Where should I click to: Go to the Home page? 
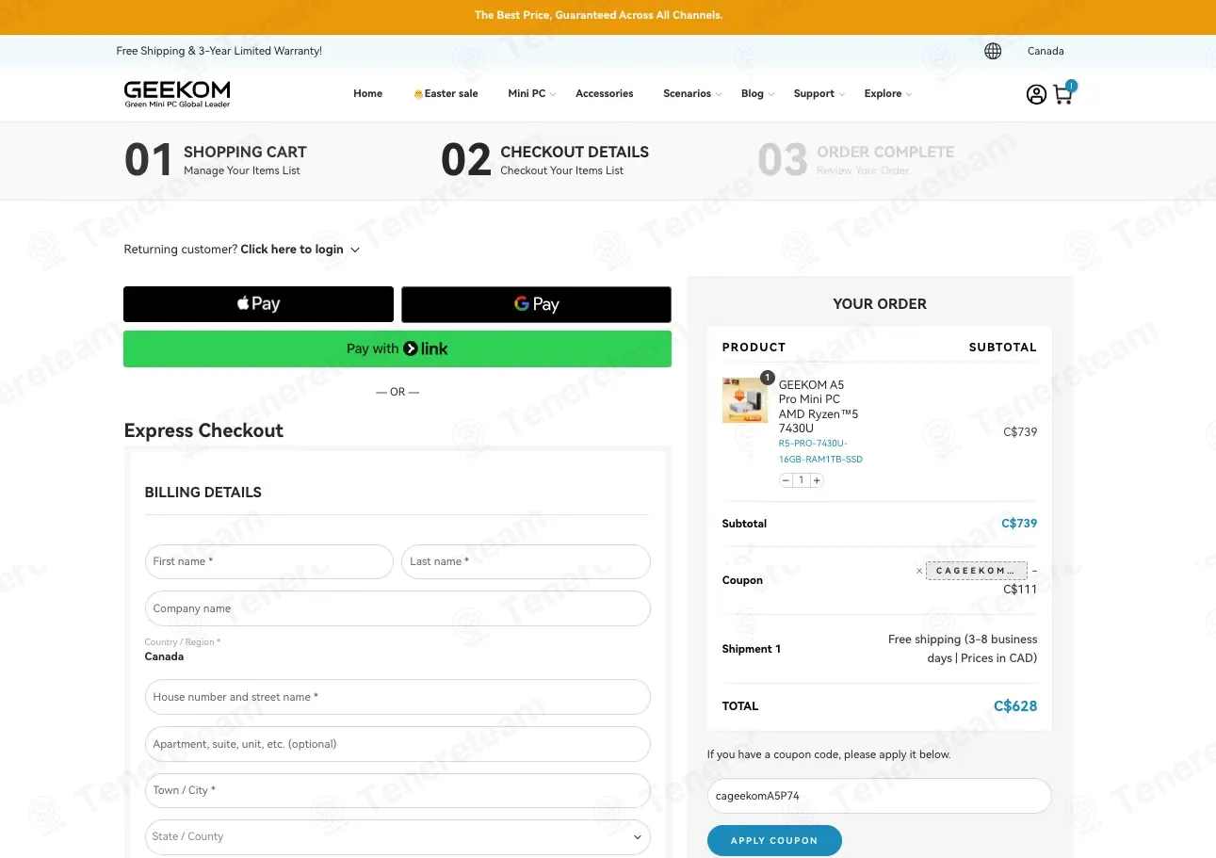click(x=368, y=93)
